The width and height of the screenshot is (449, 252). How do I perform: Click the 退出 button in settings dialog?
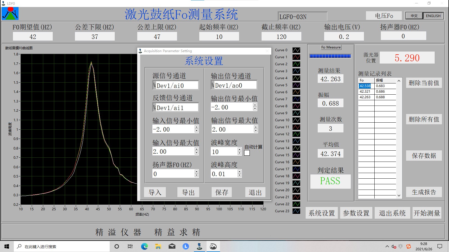pos(255,192)
